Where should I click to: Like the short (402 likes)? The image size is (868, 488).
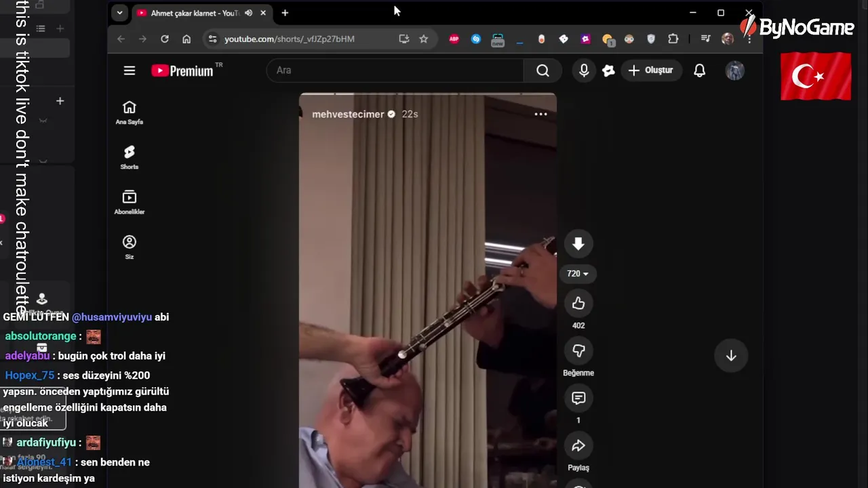[x=578, y=304]
